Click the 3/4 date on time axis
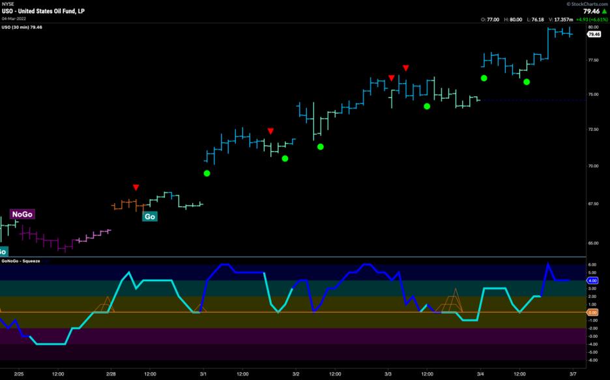The height and width of the screenshot is (380, 610). [x=481, y=373]
